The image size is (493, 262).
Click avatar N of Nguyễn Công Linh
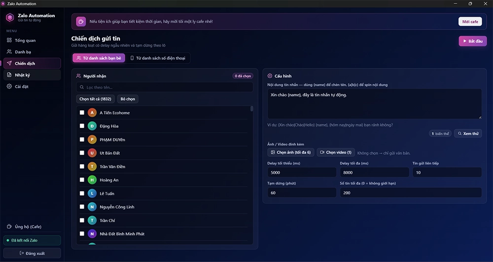[92, 207]
